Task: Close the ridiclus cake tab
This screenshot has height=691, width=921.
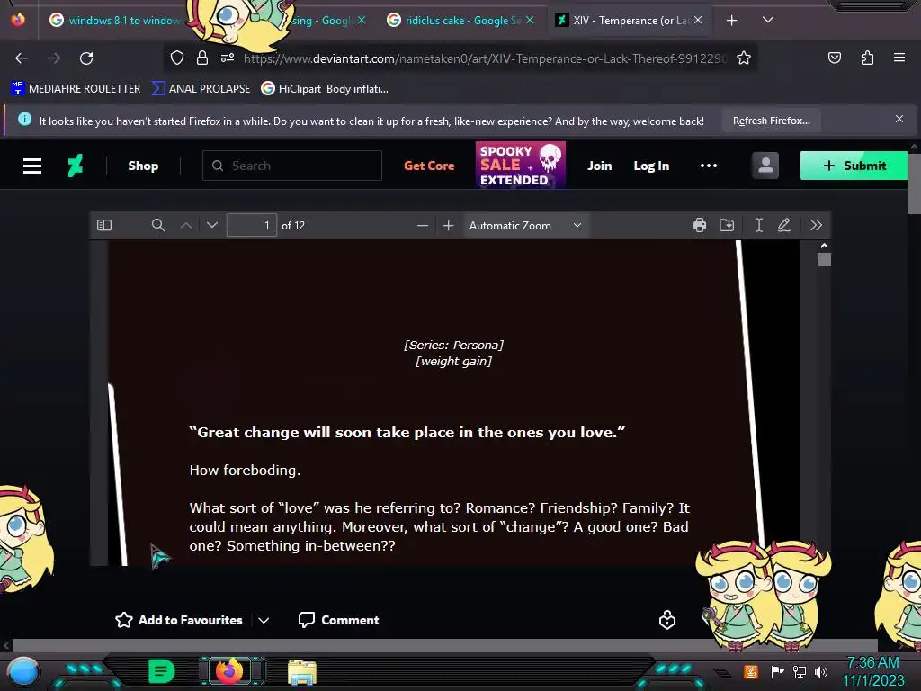Action: pyautogui.click(x=530, y=20)
